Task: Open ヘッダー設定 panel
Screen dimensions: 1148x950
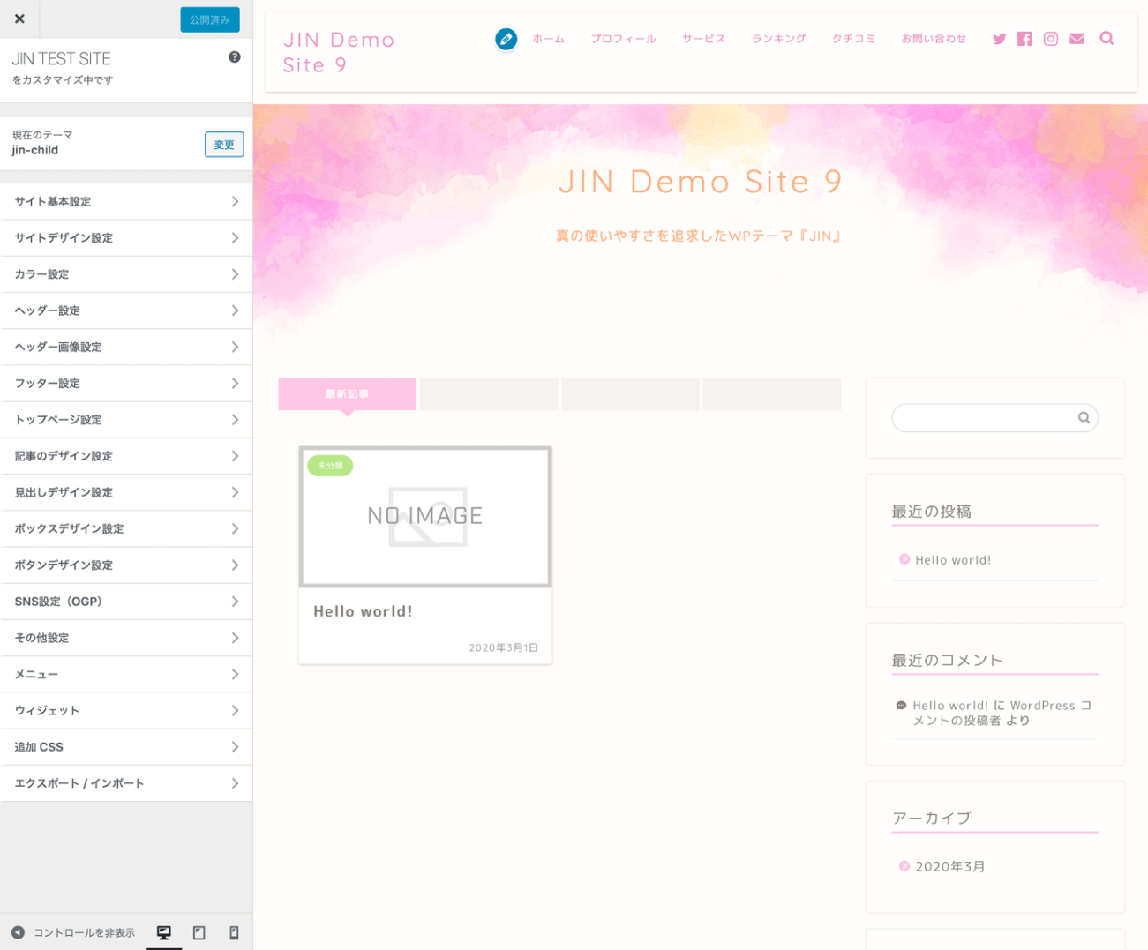Action: pyautogui.click(x=126, y=310)
